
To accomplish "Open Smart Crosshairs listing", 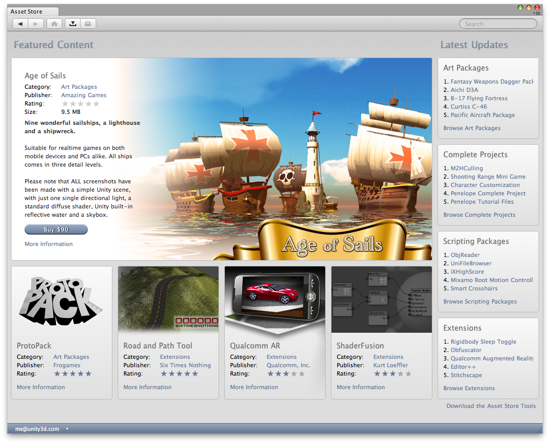I will [474, 288].
